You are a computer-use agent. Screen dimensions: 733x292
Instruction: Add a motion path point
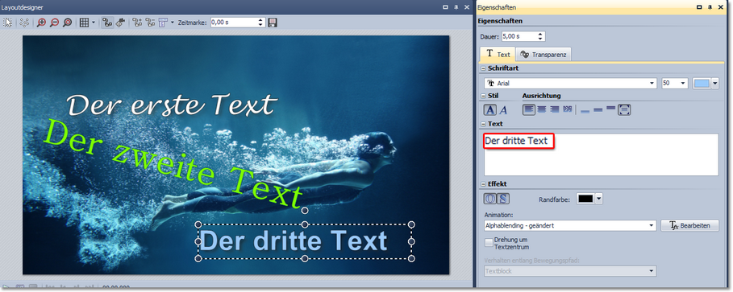click(137, 23)
